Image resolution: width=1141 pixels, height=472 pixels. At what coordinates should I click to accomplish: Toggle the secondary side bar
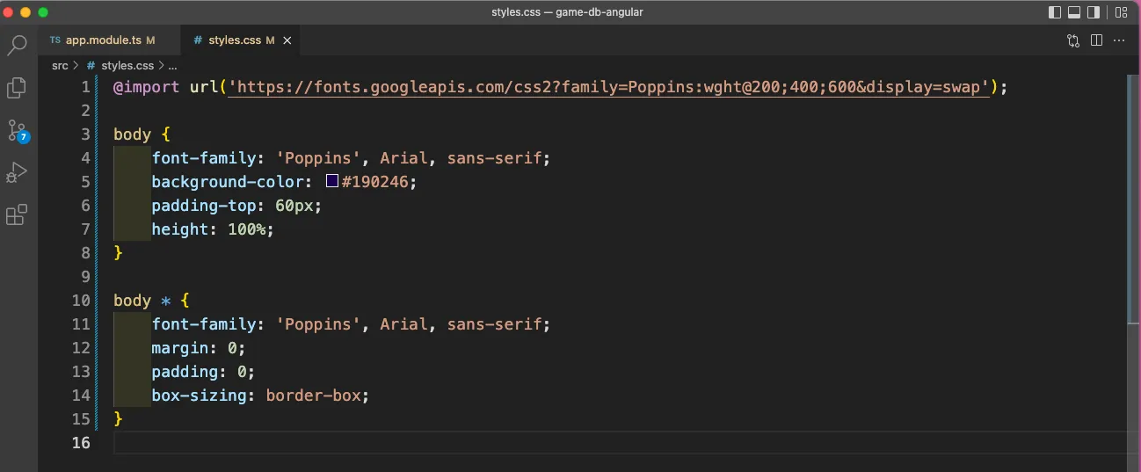tap(1094, 12)
